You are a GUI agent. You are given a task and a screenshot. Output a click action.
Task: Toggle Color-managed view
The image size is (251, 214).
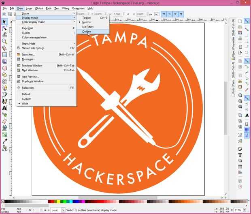46,38
